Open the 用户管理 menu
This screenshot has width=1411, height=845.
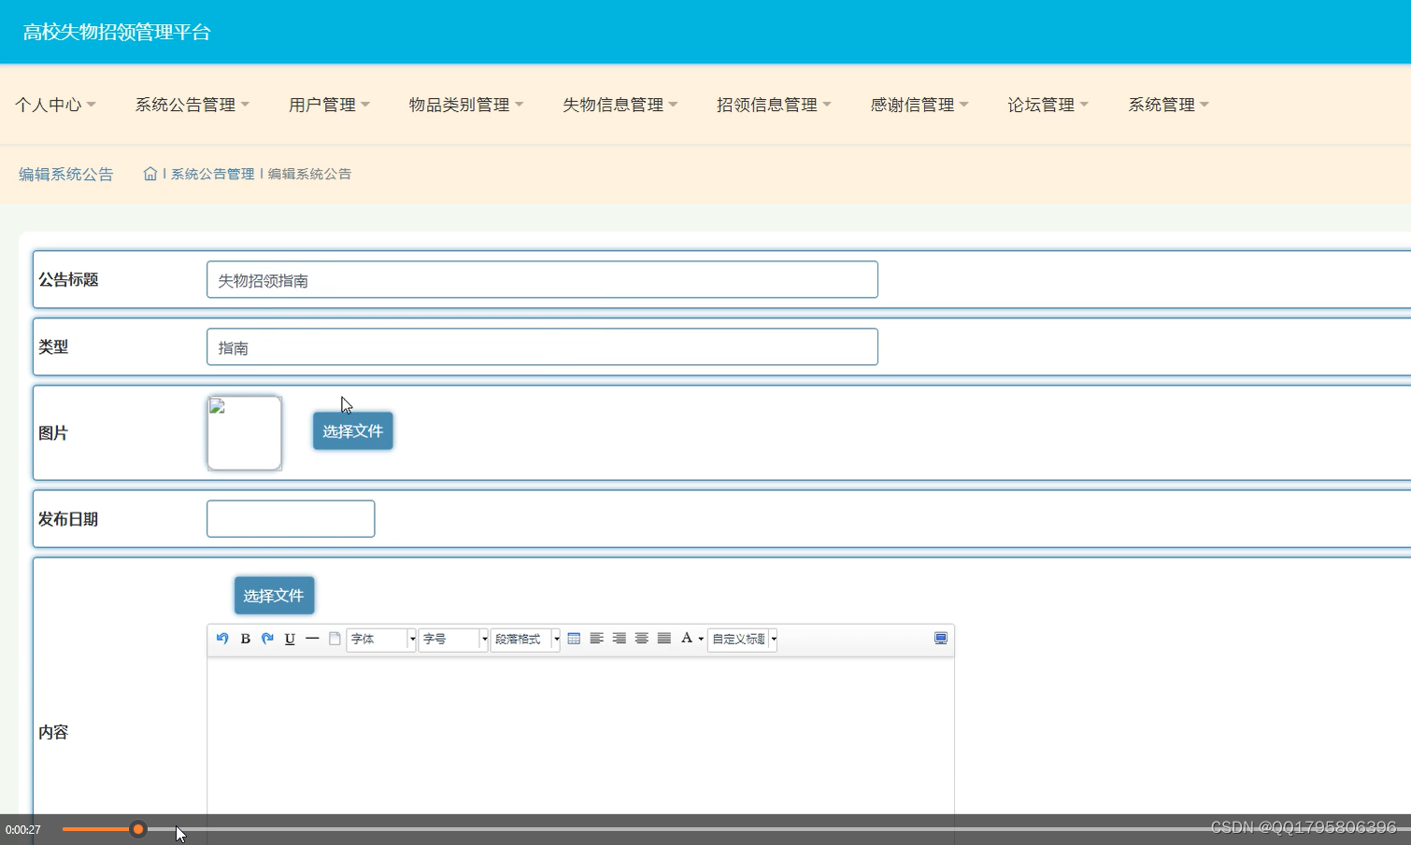coord(329,105)
